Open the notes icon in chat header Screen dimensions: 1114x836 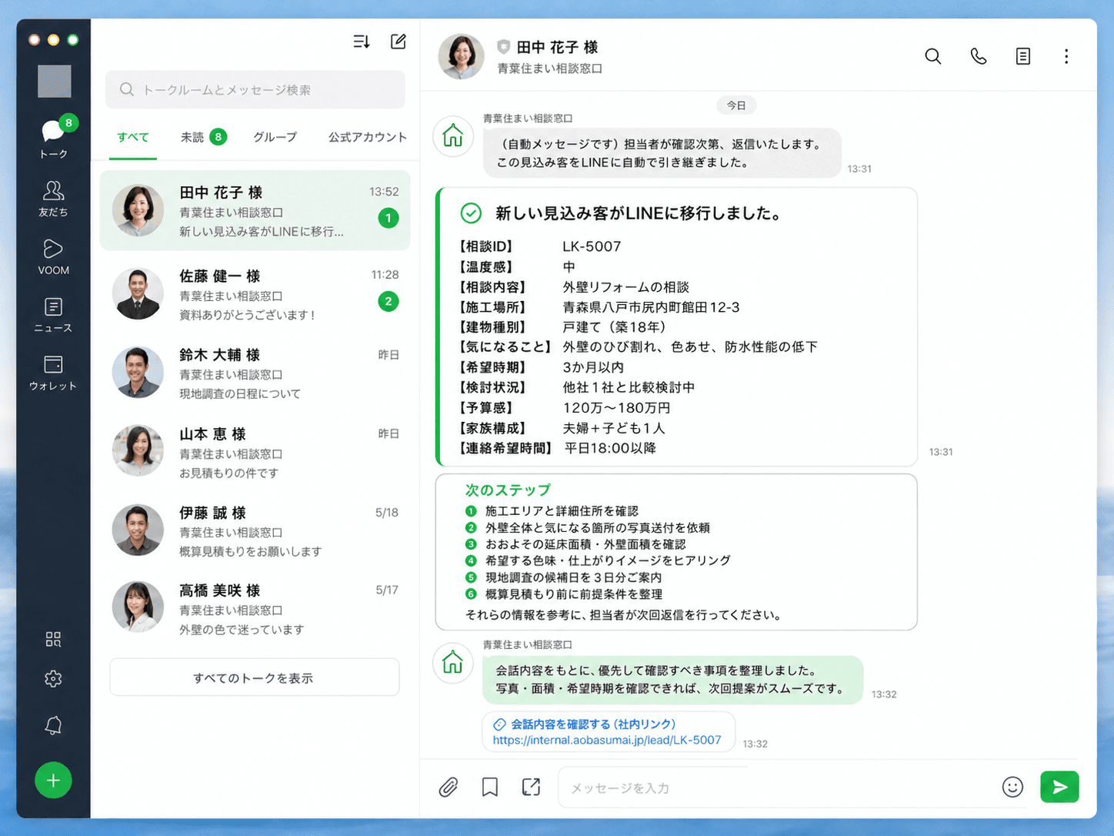click(1023, 56)
